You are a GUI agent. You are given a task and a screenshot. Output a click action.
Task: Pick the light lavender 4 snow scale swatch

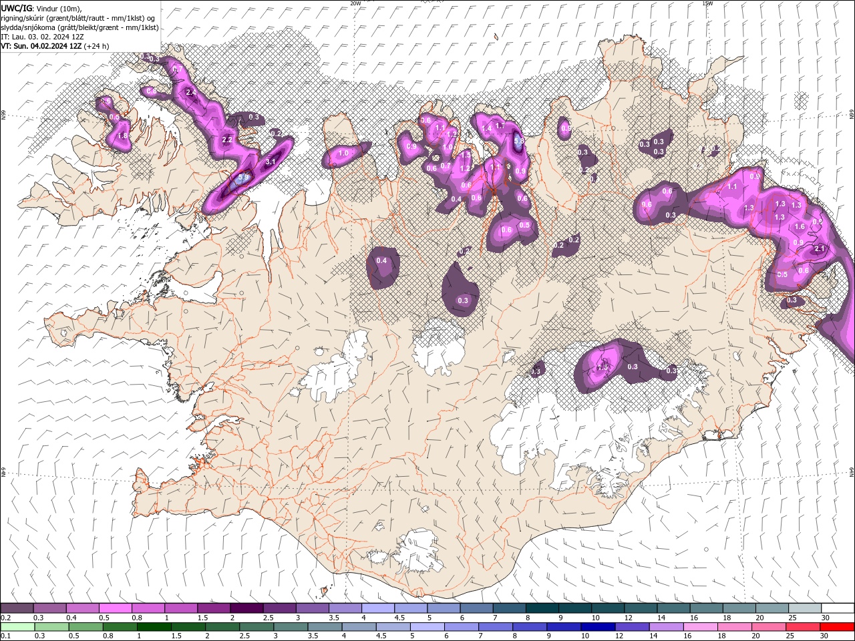[377, 608]
